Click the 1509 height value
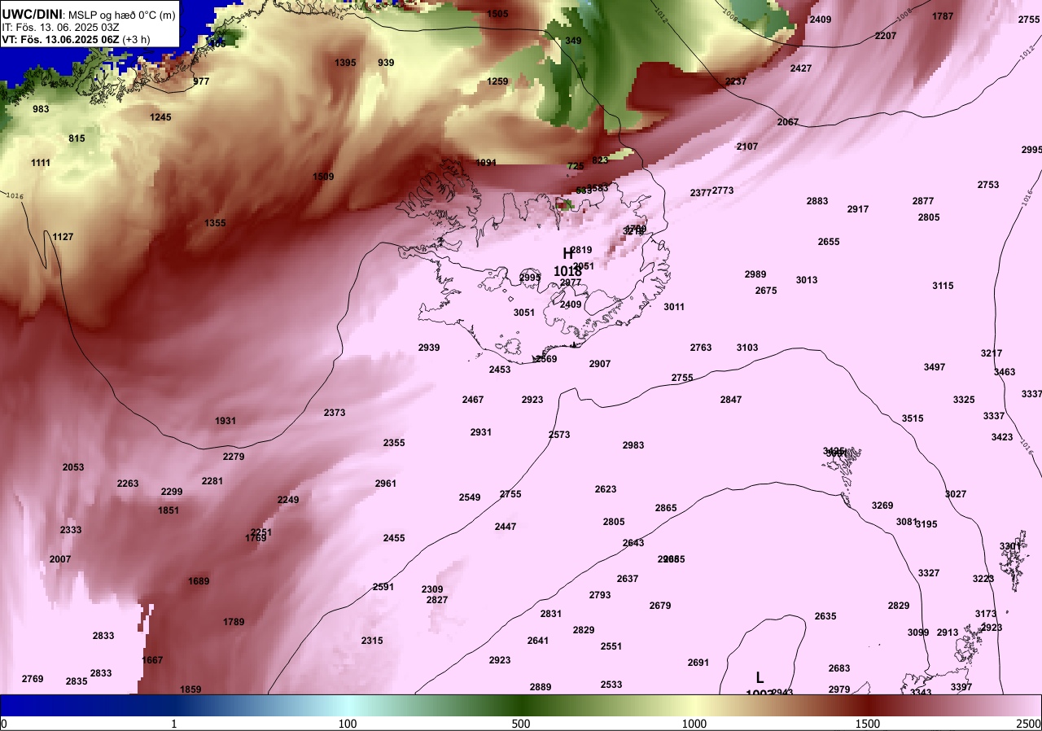Viewport: 1042px width, 731px height. 323,177
